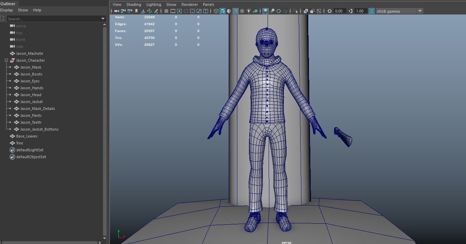Toggle the Gate Mask icon
This screenshot has height=244, width=466.
186,11
